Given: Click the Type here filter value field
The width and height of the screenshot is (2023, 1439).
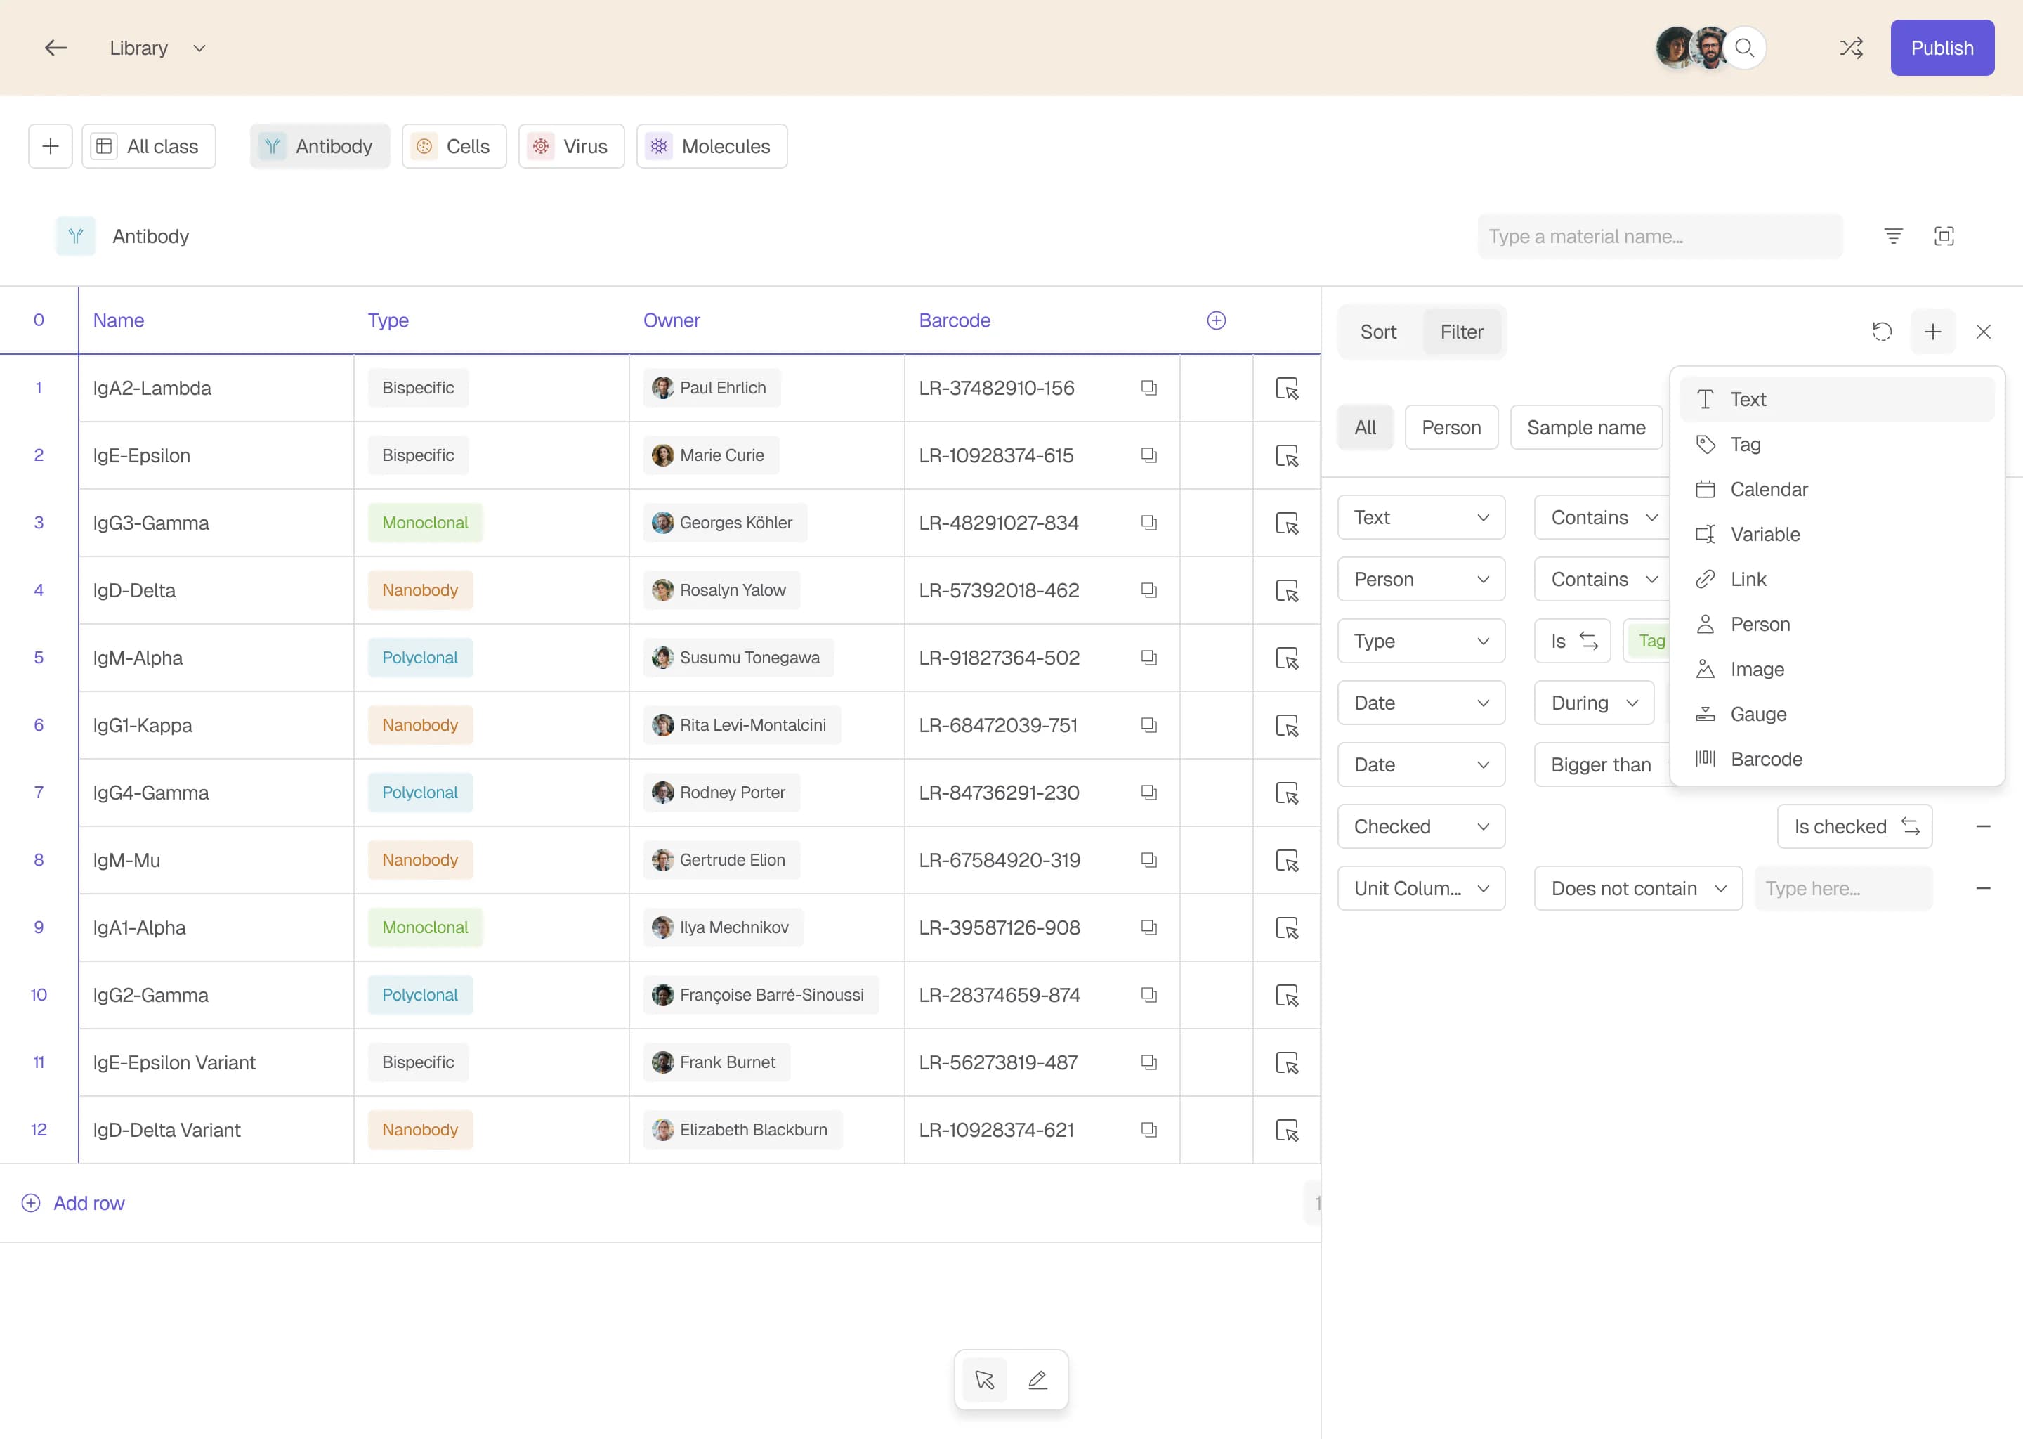Looking at the screenshot, I should coord(1842,888).
